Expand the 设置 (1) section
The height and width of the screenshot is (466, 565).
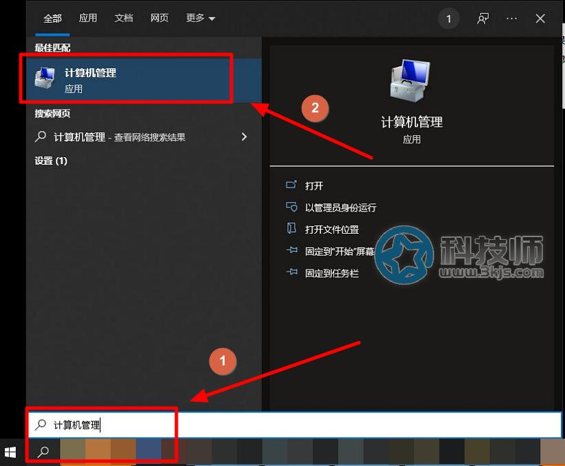point(51,161)
